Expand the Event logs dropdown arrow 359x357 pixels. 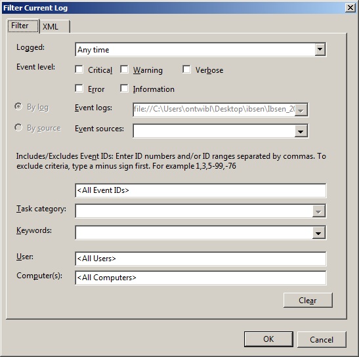coord(301,110)
